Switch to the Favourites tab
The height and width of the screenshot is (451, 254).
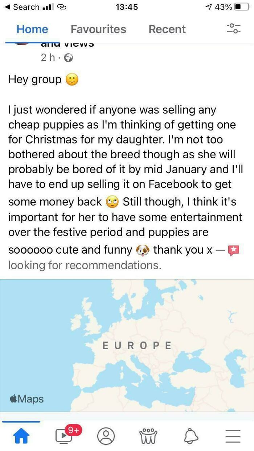(x=98, y=29)
